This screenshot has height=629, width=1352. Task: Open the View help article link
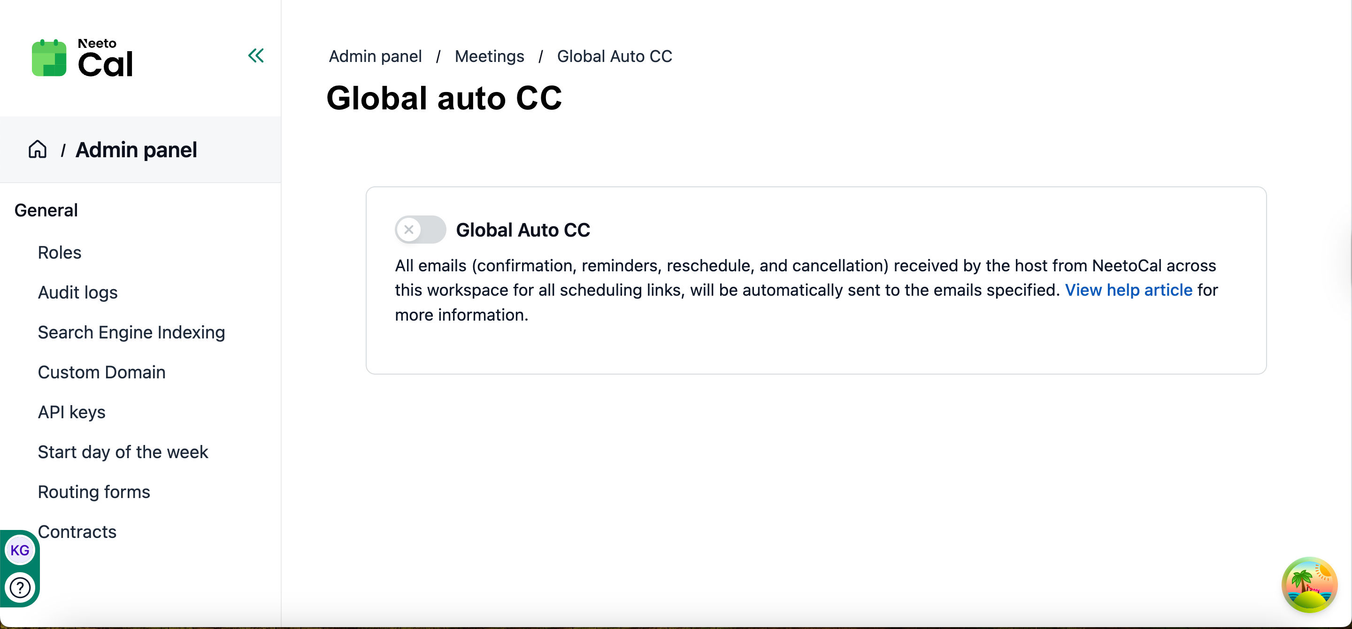[x=1129, y=290]
